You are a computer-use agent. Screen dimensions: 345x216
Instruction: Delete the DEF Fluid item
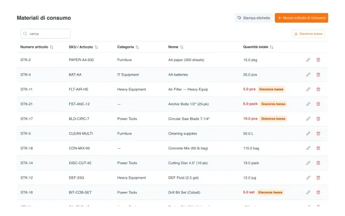(x=318, y=177)
